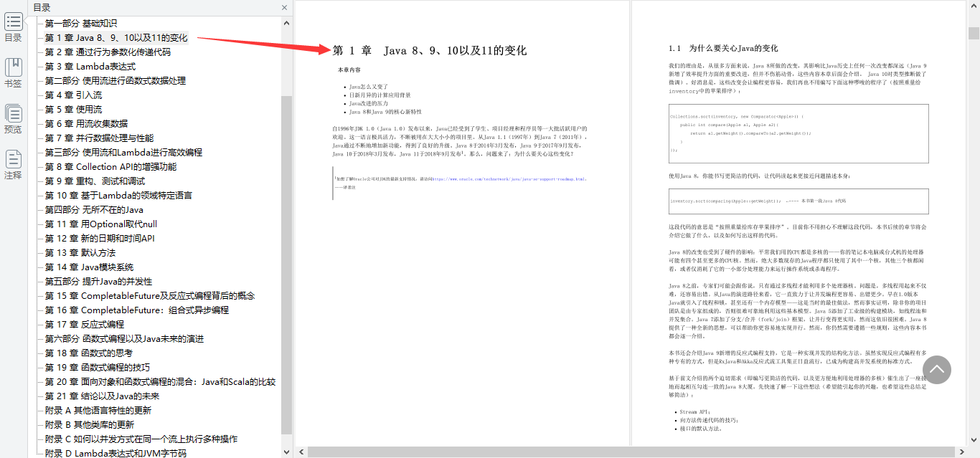
Task: Click the Collections.sort code block
Action: [798, 133]
